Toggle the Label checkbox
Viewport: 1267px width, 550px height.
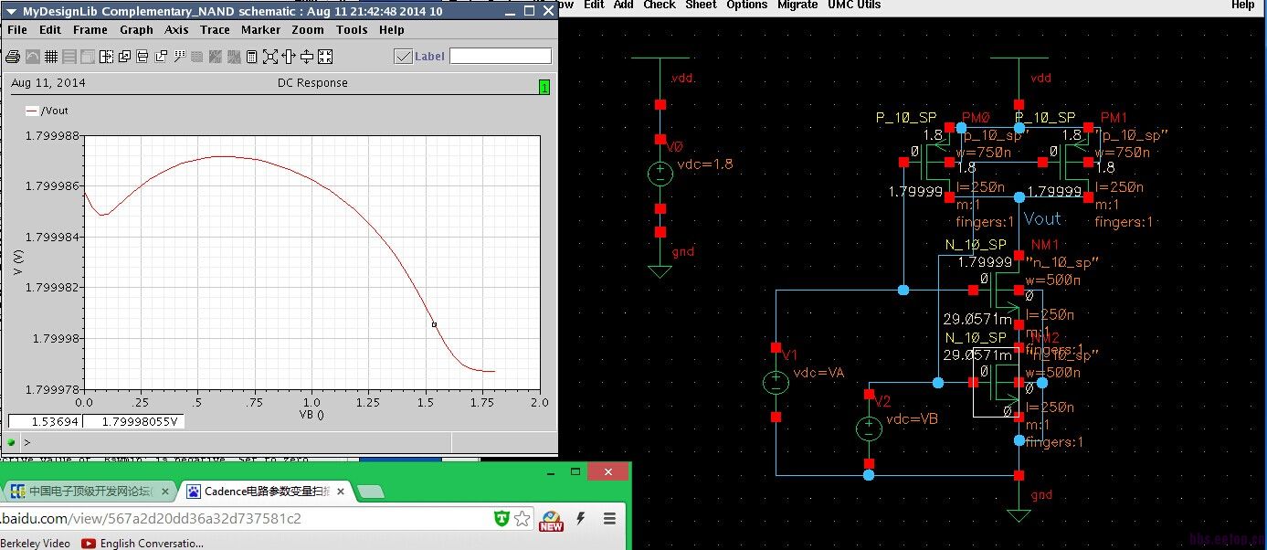(x=403, y=57)
